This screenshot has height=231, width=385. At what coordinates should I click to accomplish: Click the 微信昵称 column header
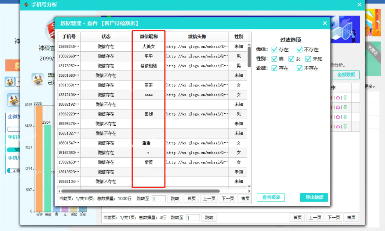tap(149, 37)
